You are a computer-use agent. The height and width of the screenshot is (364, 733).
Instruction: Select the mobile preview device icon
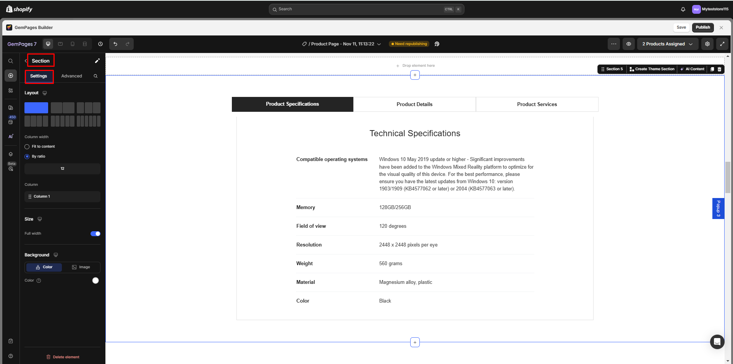pos(73,44)
